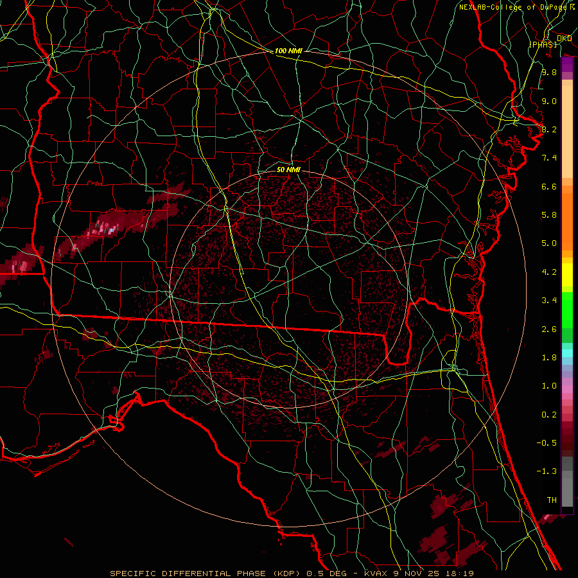Click the cyan-cored echo in the northwest rain band
The width and height of the screenshot is (578, 578).
point(110,231)
